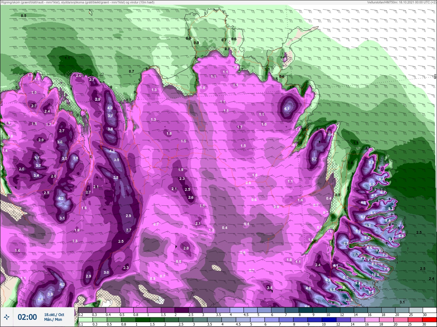437x327 pixels.
Task: Click the weekday label 'Mán./ Mon'
Action: coord(53,319)
